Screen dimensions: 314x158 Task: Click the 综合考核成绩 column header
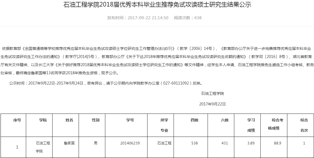tap(277, 124)
